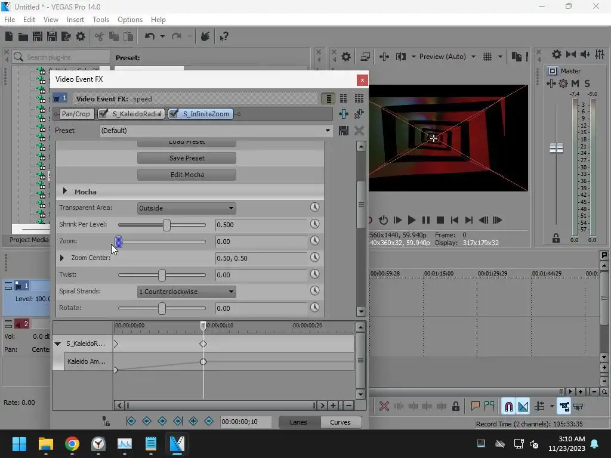This screenshot has width=611, height=458.
Task: Click the Search plug-ins field
Action: [61, 57]
